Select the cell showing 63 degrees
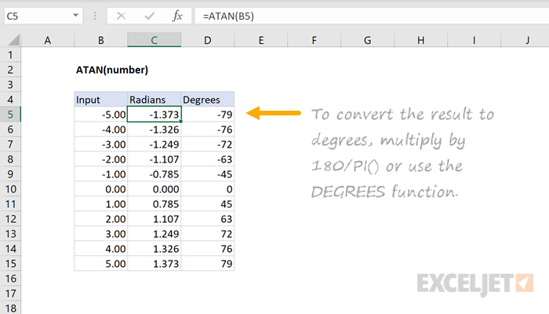The width and height of the screenshot is (549, 314). [208, 219]
